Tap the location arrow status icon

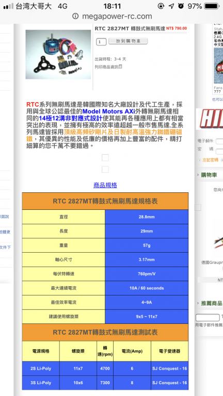171,6
